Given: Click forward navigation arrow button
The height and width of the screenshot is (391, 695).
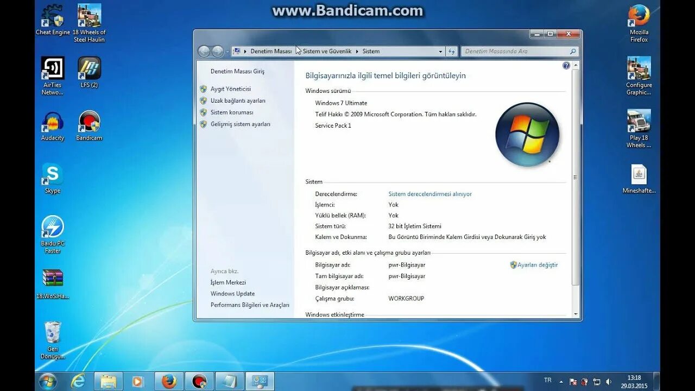Looking at the screenshot, I should click(x=218, y=51).
